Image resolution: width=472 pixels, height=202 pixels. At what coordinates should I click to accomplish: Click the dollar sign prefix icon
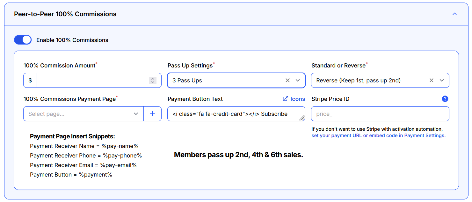[x=30, y=80]
